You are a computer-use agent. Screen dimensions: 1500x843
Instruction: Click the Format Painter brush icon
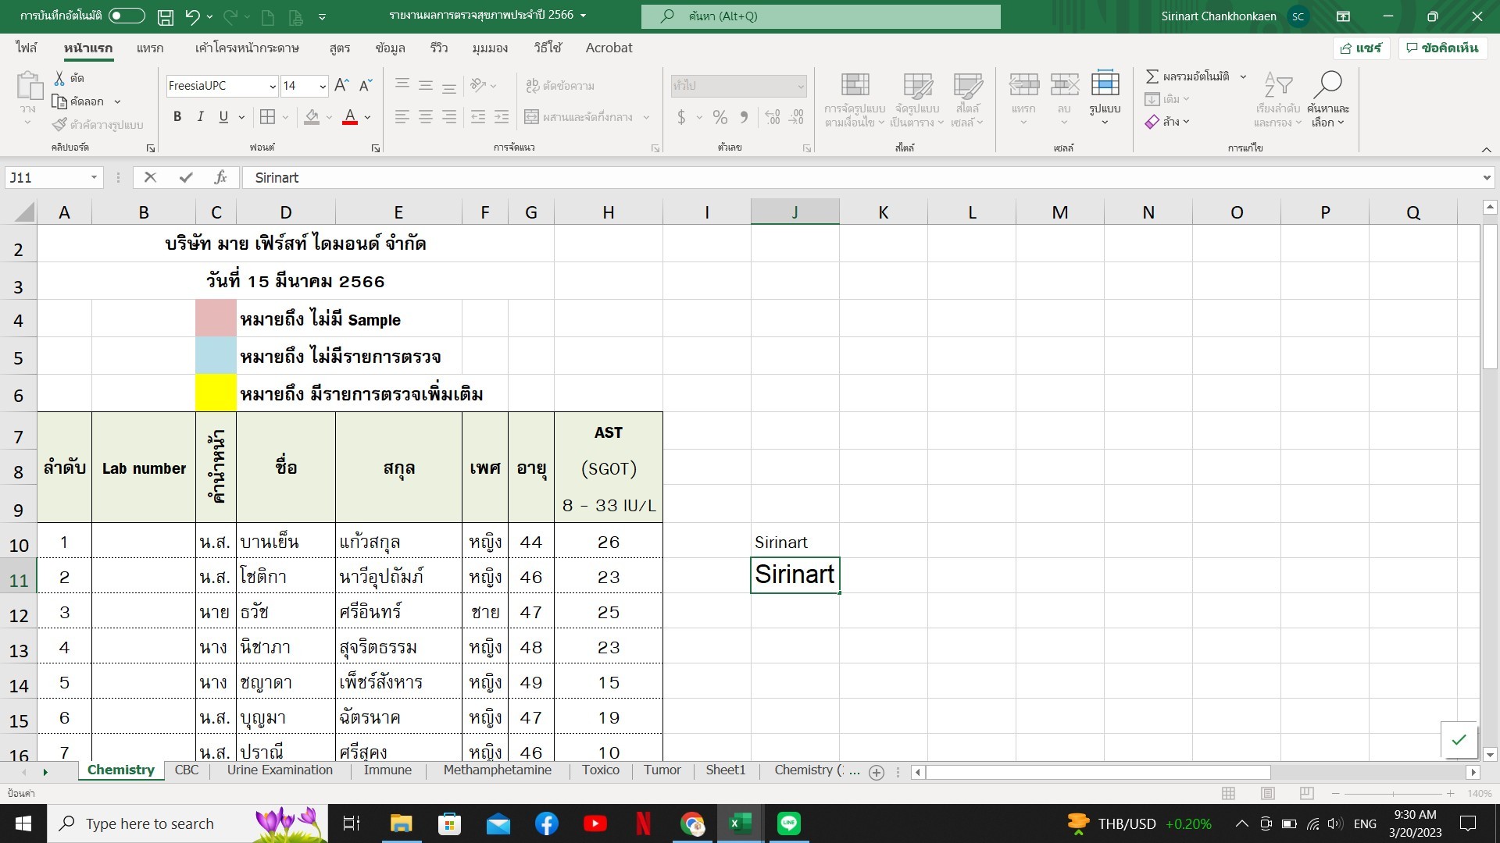coord(59,125)
